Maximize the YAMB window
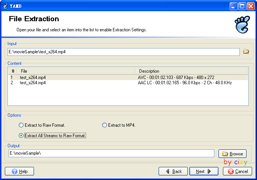 pos(242,6)
